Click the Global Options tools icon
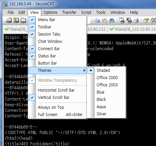The image size is (156, 146). tap(153, 20)
